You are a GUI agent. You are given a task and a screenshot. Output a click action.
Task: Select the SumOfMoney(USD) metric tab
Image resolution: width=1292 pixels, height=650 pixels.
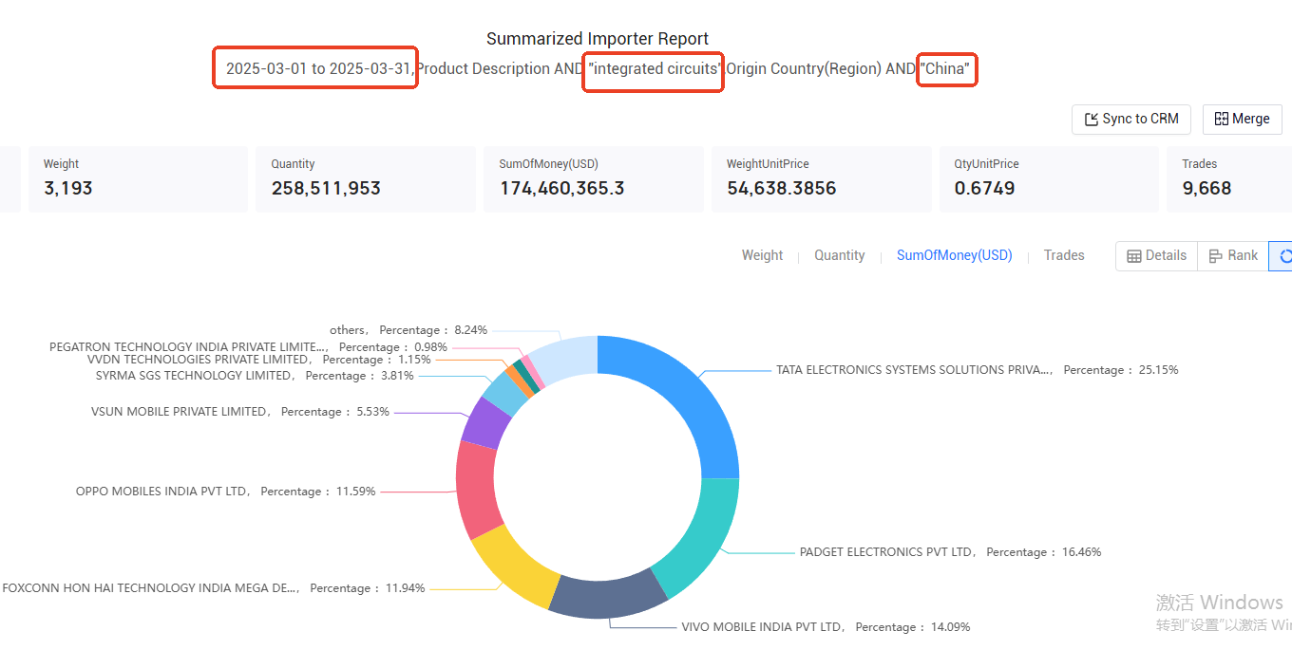954,255
